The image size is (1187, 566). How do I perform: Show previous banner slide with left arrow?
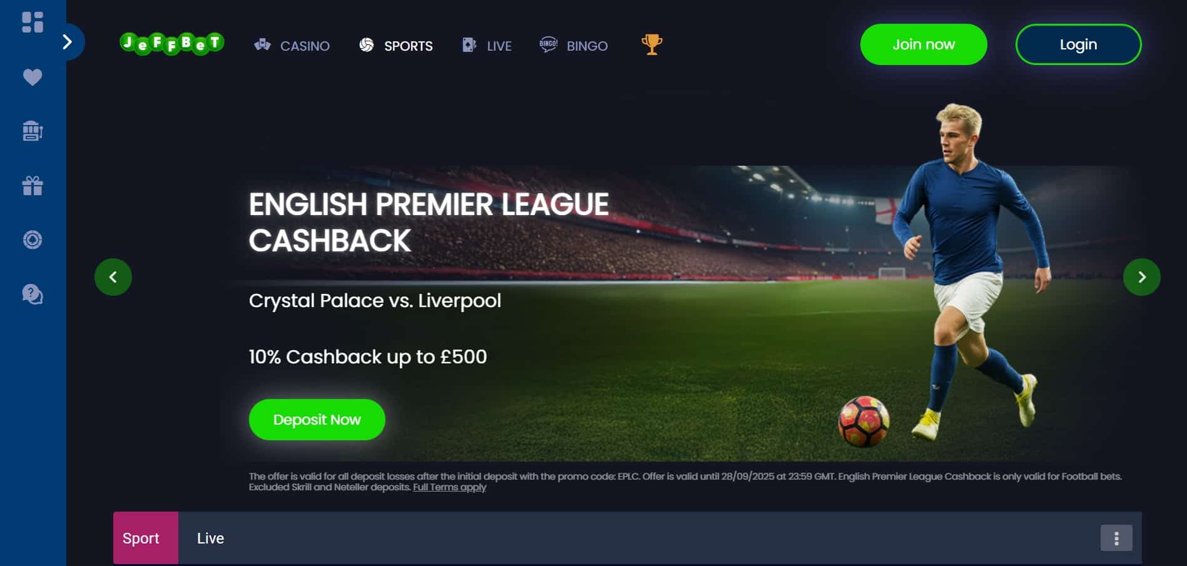(x=113, y=277)
